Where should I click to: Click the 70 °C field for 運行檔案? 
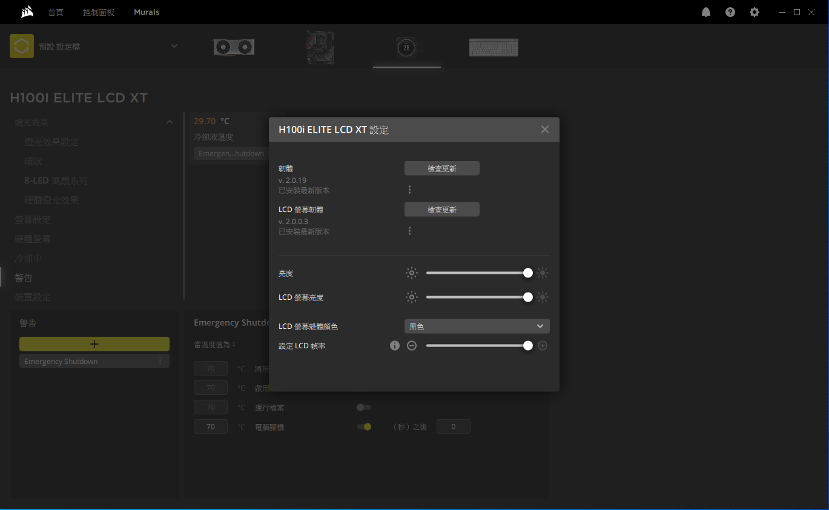click(211, 407)
